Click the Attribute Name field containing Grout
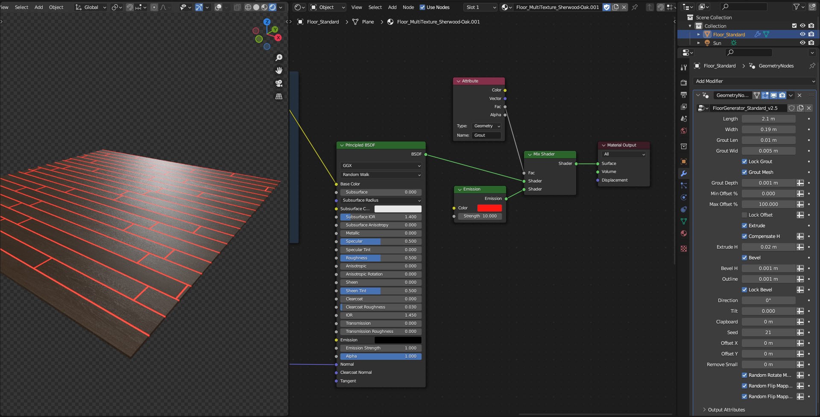Viewport: 820px width, 417px height. [486, 135]
